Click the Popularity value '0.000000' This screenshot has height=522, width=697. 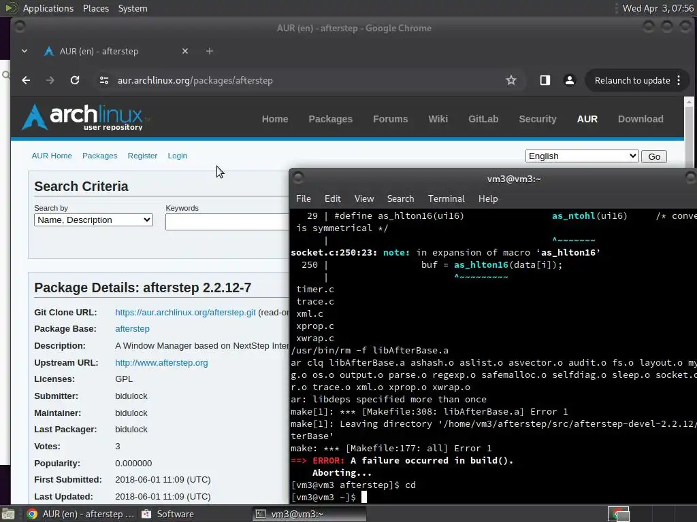(x=133, y=464)
